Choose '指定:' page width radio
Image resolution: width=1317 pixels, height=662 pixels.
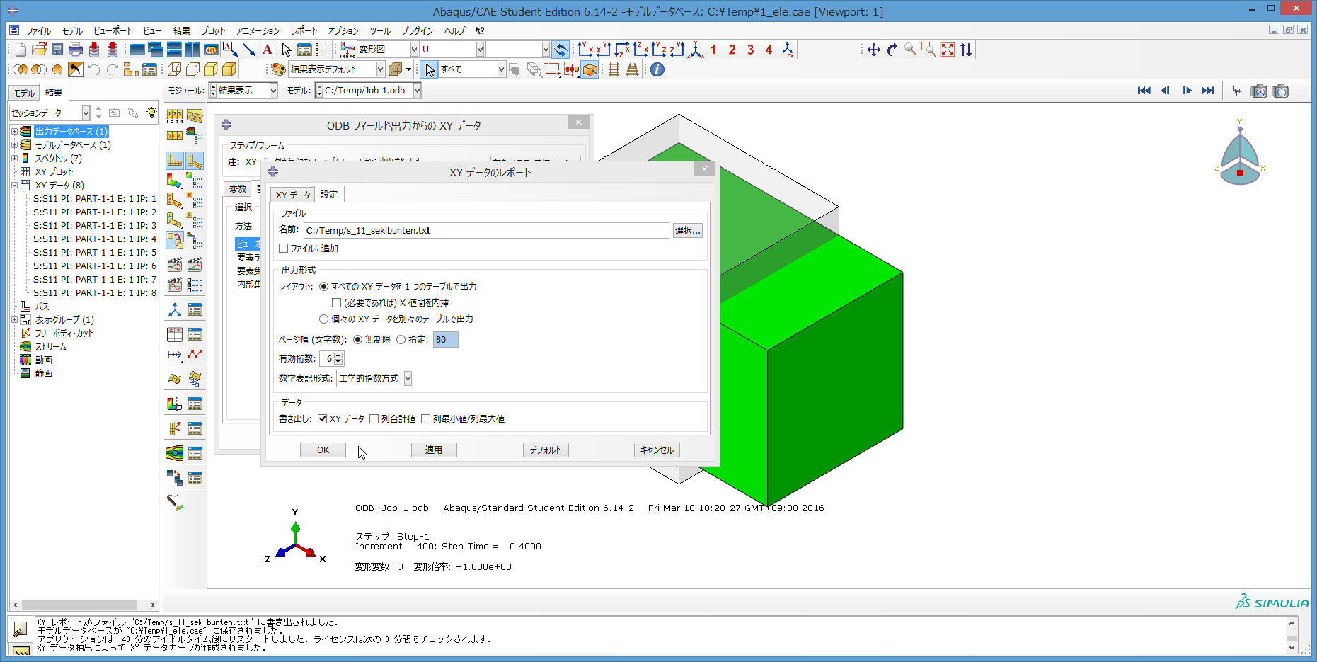pos(401,340)
